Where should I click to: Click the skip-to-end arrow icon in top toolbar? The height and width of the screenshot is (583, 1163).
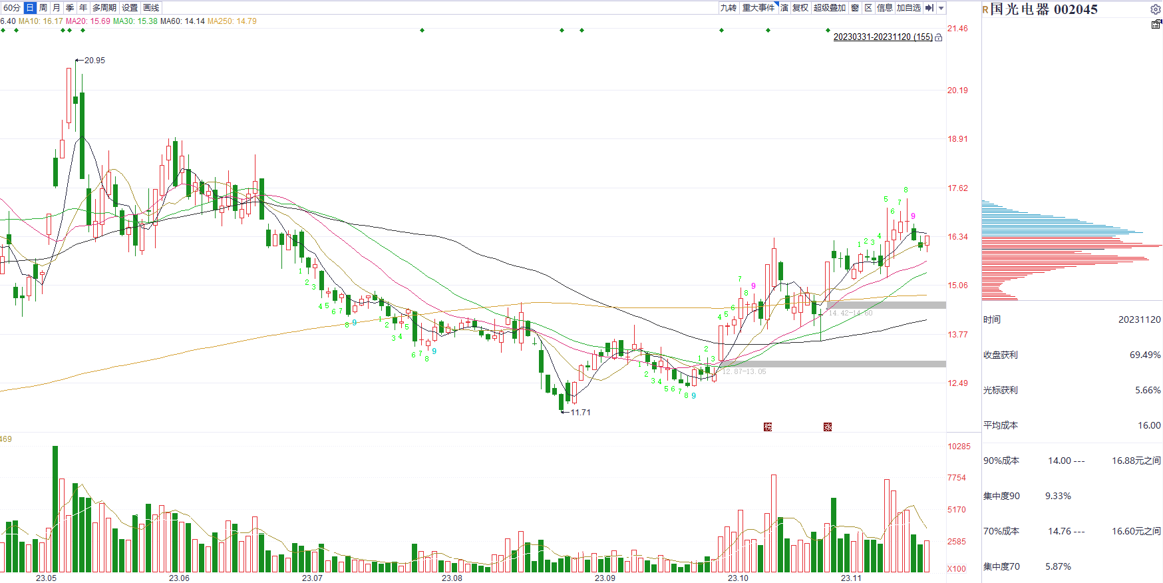[x=929, y=8]
